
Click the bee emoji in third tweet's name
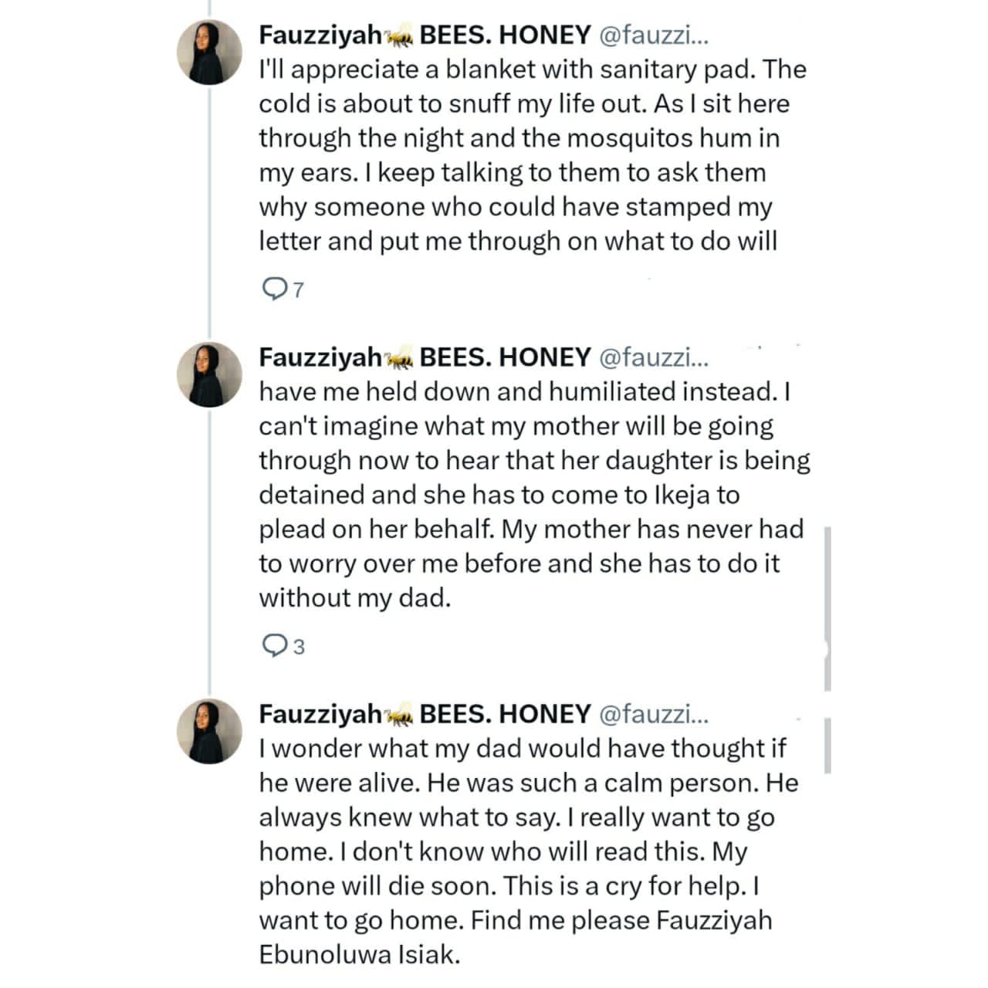coord(400,716)
